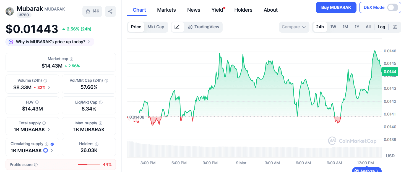Open the Compare dropdown

[x=294, y=27]
